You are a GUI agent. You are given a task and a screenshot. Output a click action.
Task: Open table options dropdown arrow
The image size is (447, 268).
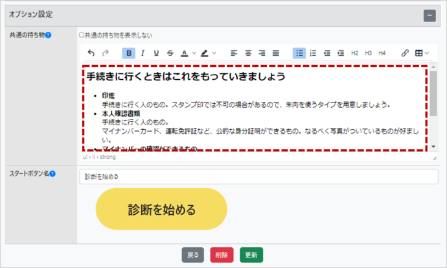(427, 53)
